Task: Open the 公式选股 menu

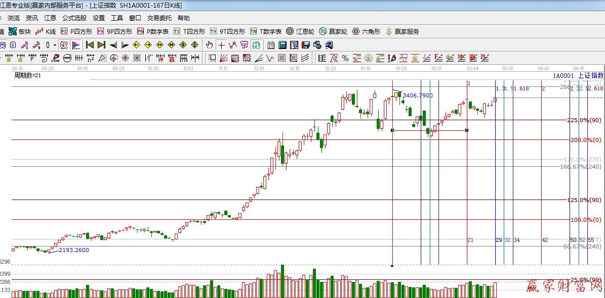Action: point(74,18)
